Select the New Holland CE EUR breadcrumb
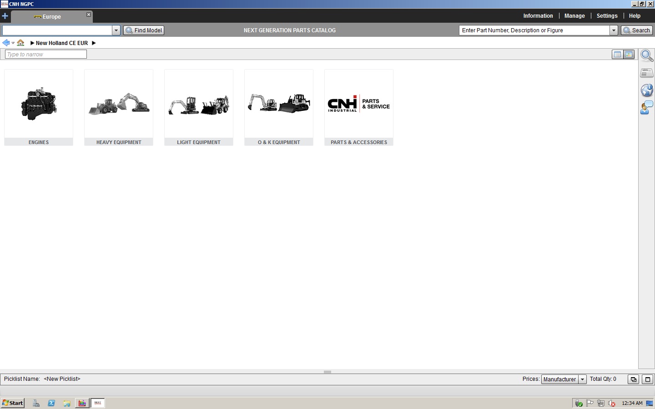The height and width of the screenshot is (409, 655). pos(62,43)
